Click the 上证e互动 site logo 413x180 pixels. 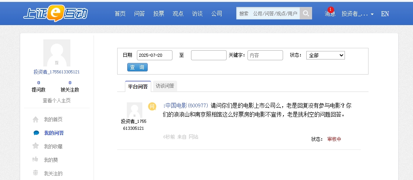(55, 13)
